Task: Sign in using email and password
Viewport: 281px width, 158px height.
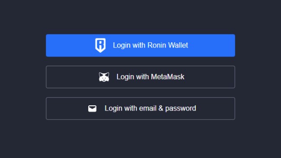Action: (x=140, y=108)
